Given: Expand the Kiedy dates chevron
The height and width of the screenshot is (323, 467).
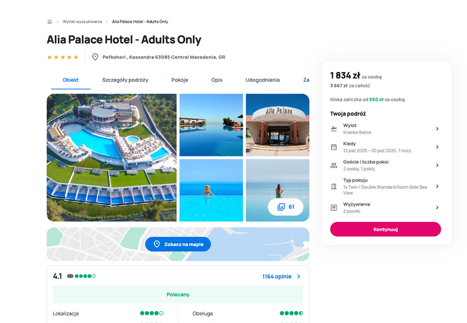Looking at the screenshot, I should [437, 147].
